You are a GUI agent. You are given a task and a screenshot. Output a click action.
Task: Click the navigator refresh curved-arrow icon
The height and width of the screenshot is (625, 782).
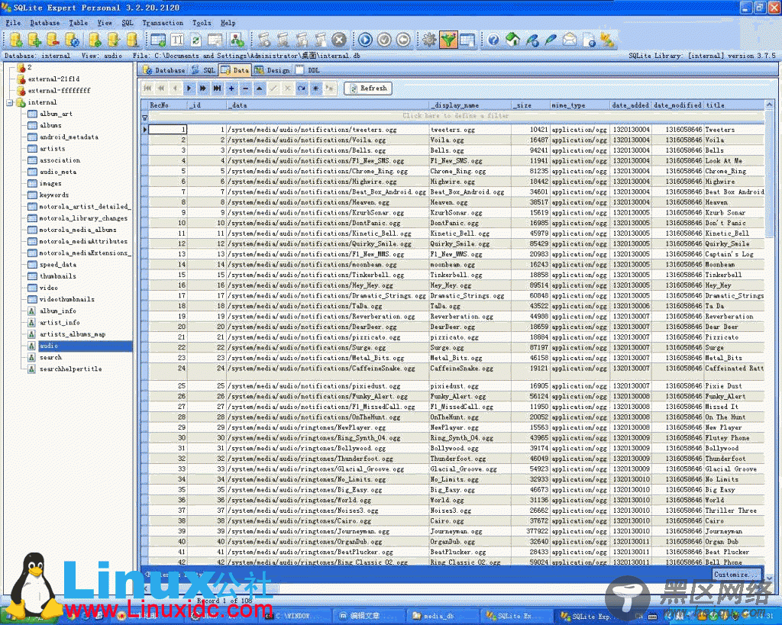point(302,89)
